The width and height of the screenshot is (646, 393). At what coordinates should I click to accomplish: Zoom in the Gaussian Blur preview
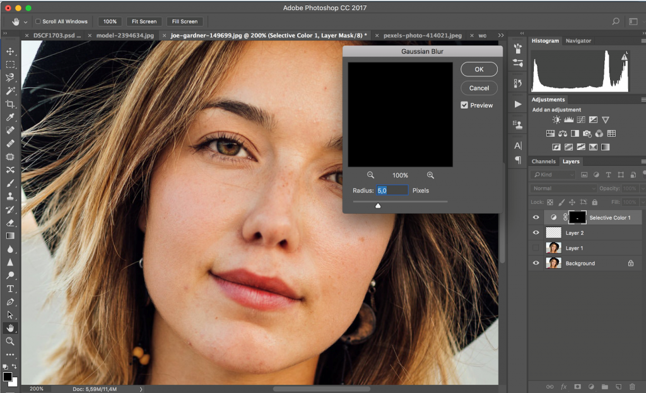(430, 175)
